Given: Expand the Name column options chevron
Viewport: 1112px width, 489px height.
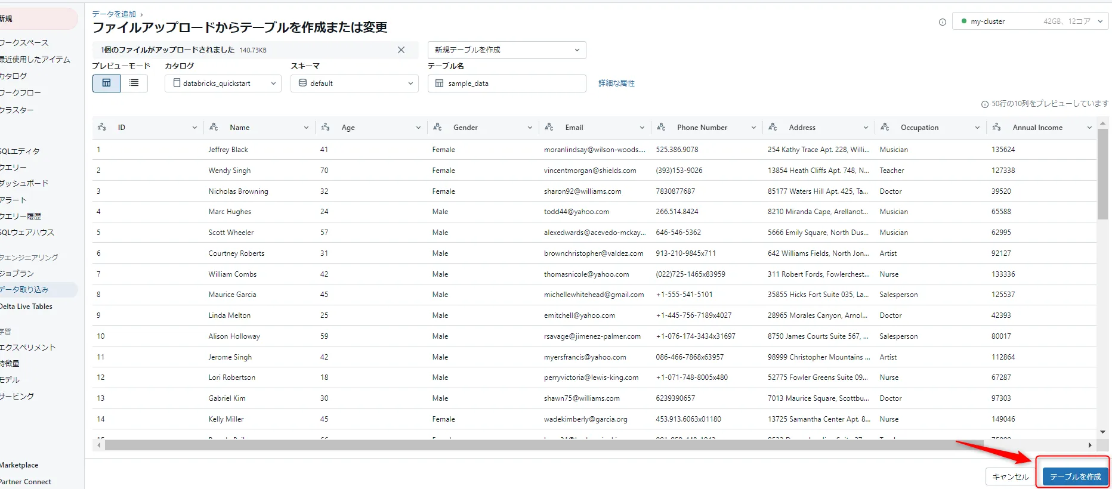Looking at the screenshot, I should click(x=306, y=128).
